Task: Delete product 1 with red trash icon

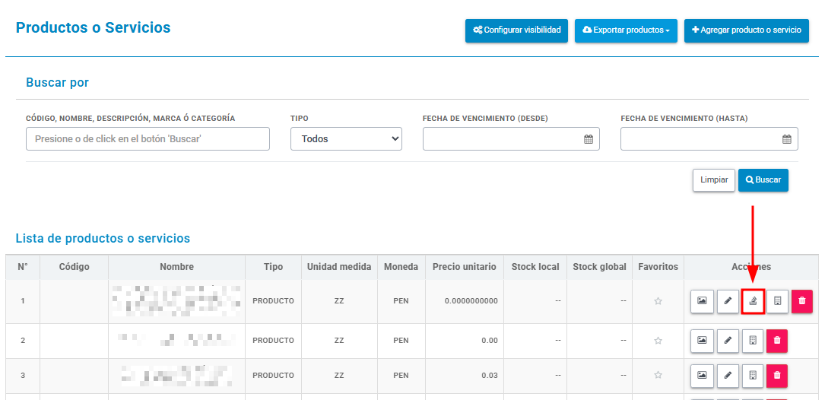Action: pyautogui.click(x=802, y=301)
